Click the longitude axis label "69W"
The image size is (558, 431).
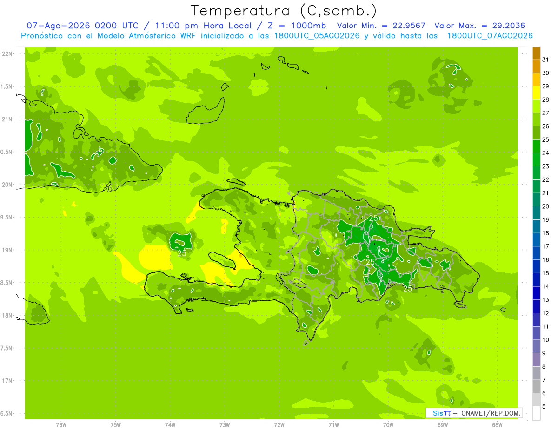click(x=443, y=425)
